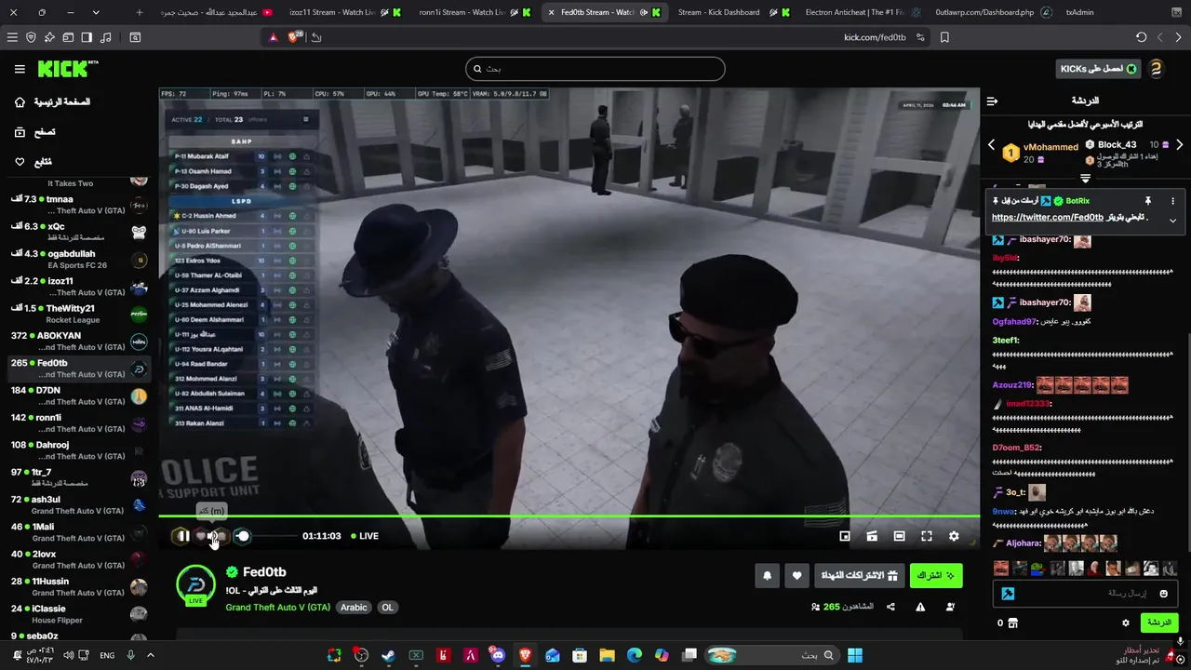This screenshot has height=670, width=1191.
Task: Click the OL stream tag
Action: pos(387,608)
